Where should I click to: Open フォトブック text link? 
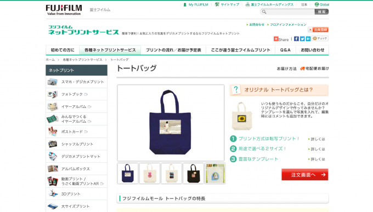pyautogui.click(x=72, y=94)
